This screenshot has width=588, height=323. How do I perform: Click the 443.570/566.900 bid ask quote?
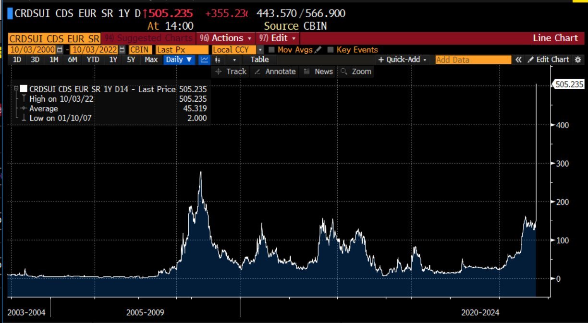301,13
